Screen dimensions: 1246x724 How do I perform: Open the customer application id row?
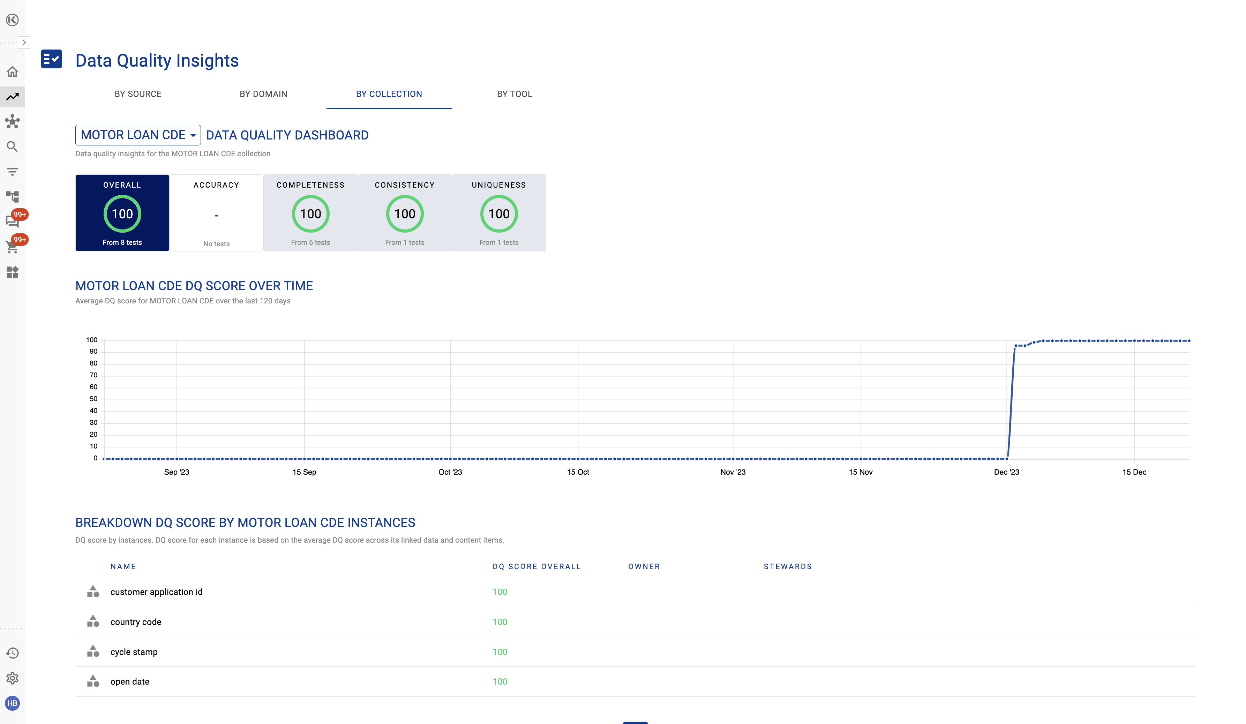pos(156,592)
